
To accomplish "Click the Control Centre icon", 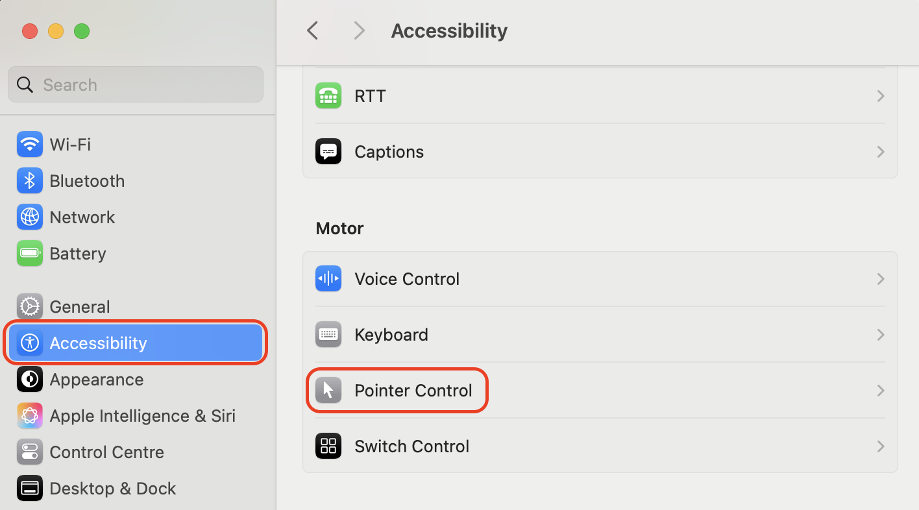I will [29, 452].
